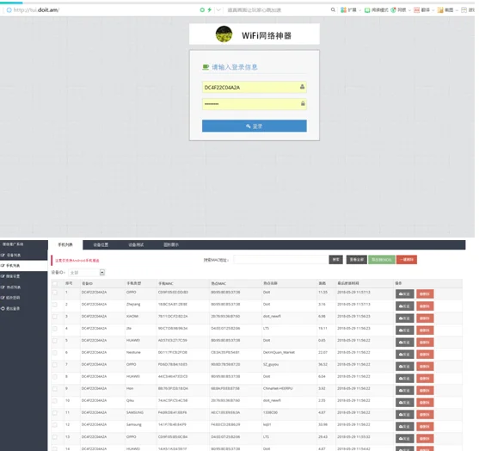Expand the arrow next to 翻译
This screenshot has height=451, width=479.
[x=433, y=10]
